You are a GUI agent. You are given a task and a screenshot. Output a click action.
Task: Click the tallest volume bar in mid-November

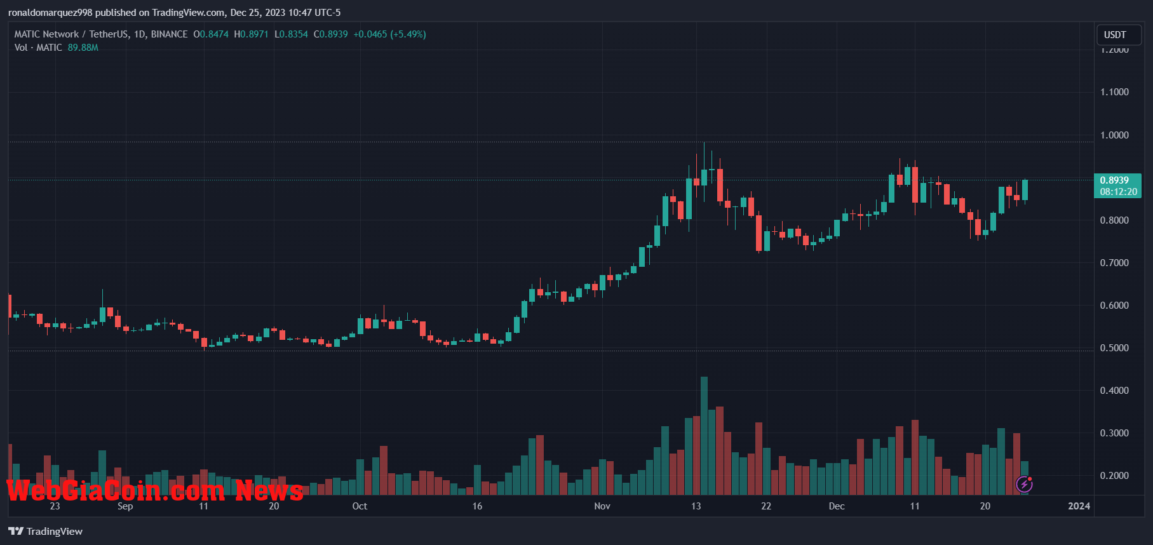click(x=704, y=436)
